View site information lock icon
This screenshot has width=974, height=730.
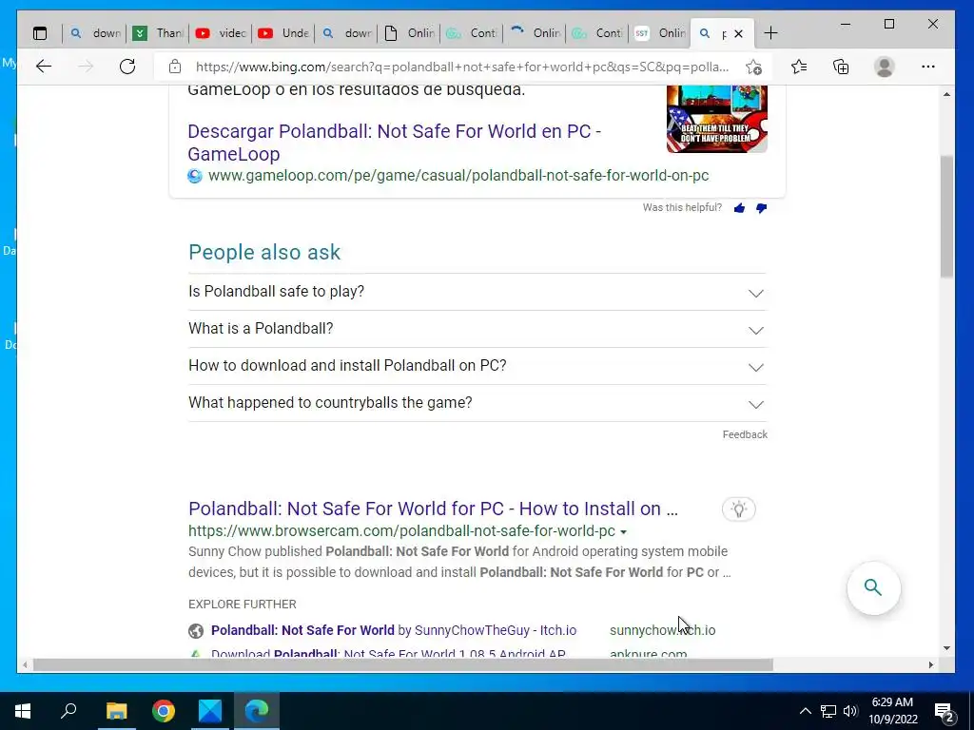point(175,67)
